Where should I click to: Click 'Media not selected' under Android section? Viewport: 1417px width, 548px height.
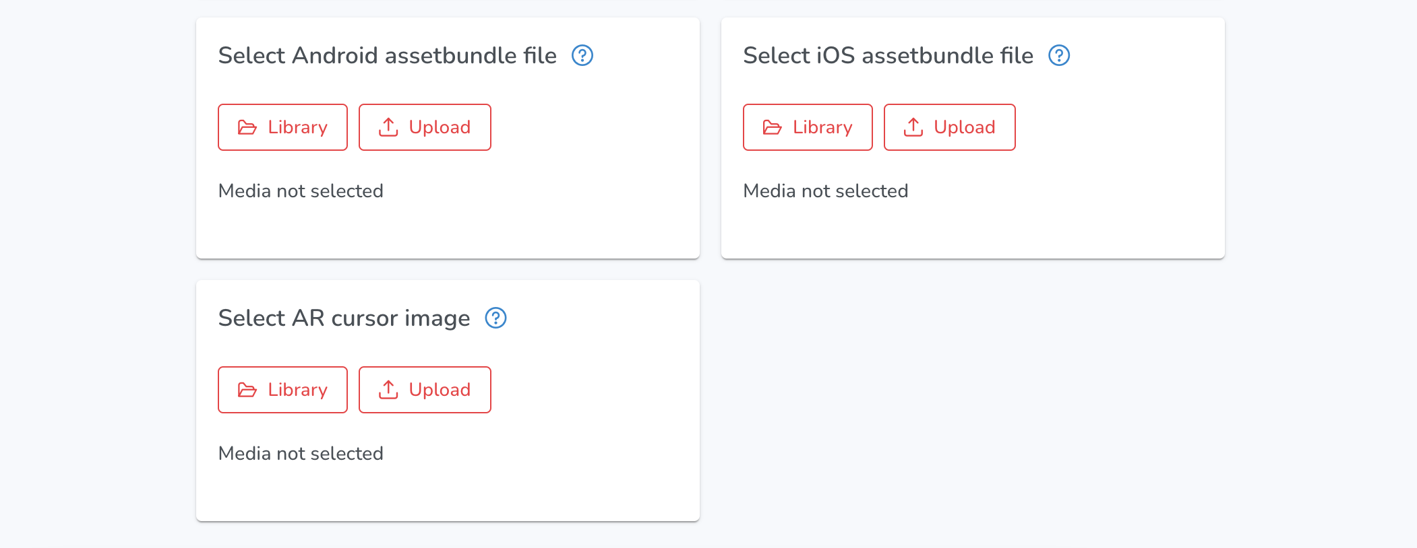click(301, 191)
